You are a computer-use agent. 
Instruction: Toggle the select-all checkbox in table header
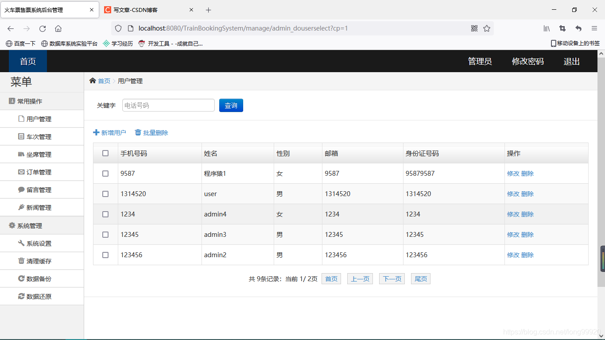click(x=105, y=153)
